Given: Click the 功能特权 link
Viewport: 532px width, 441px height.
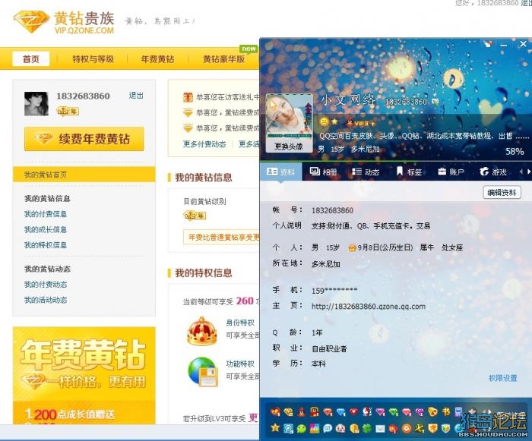Looking at the screenshot, I should pyautogui.click(x=240, y=364).
